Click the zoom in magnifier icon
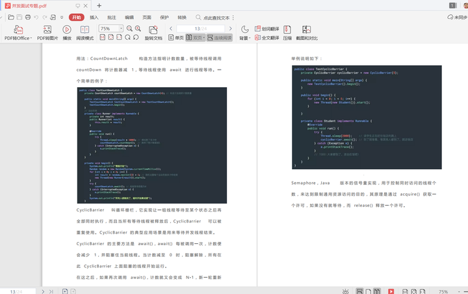The image size is (468, 294). 138,29
